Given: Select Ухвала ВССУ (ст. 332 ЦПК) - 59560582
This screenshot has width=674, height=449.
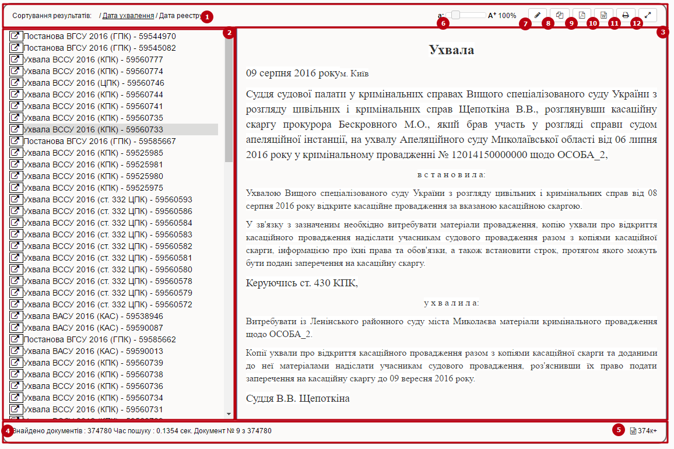Looking at the screenshot, I should tap(108, 246).
